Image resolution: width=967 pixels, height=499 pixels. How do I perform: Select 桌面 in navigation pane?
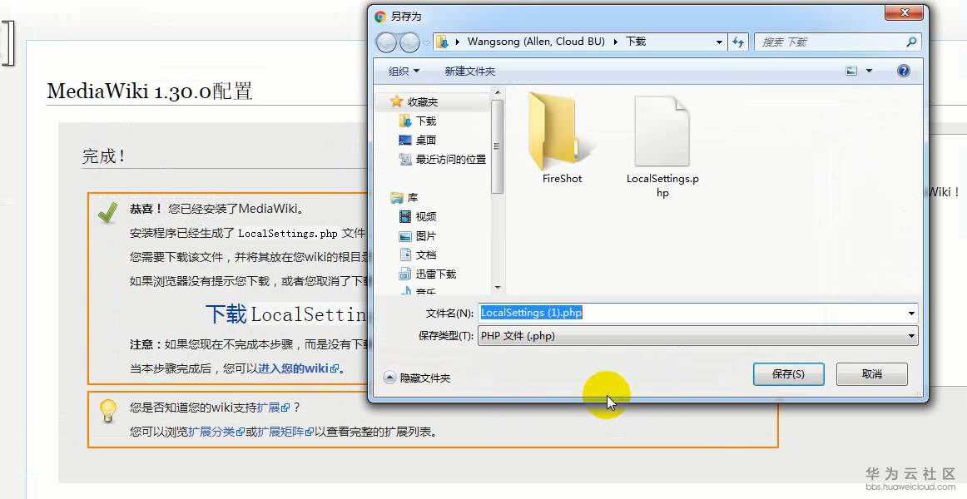pos(425,140)
